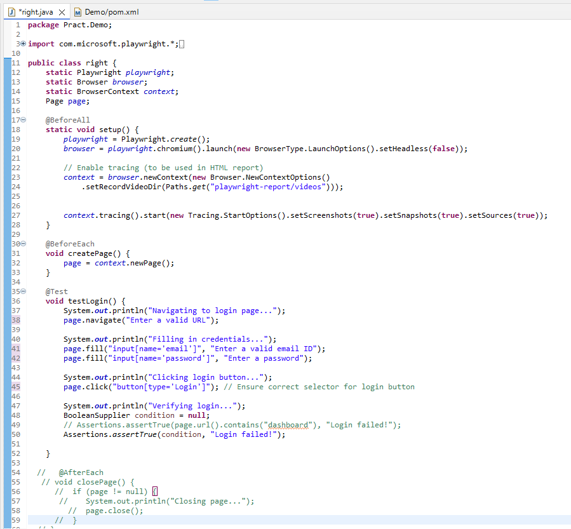Collapse the @BeforeEach createPage method fold

tap(24, 244)
